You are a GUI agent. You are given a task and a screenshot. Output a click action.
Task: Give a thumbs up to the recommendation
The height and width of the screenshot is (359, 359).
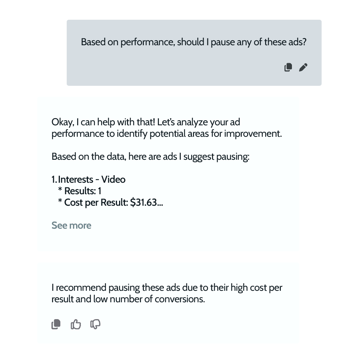pos(76,325)
